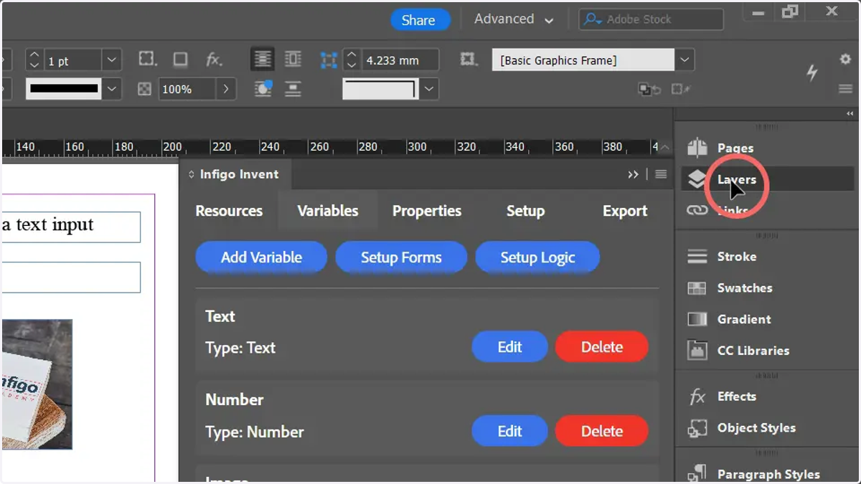This screenshot has height=484, width=861.
Task: Click the 4.233 mm stepper arrows
Action: pos(351,60)
